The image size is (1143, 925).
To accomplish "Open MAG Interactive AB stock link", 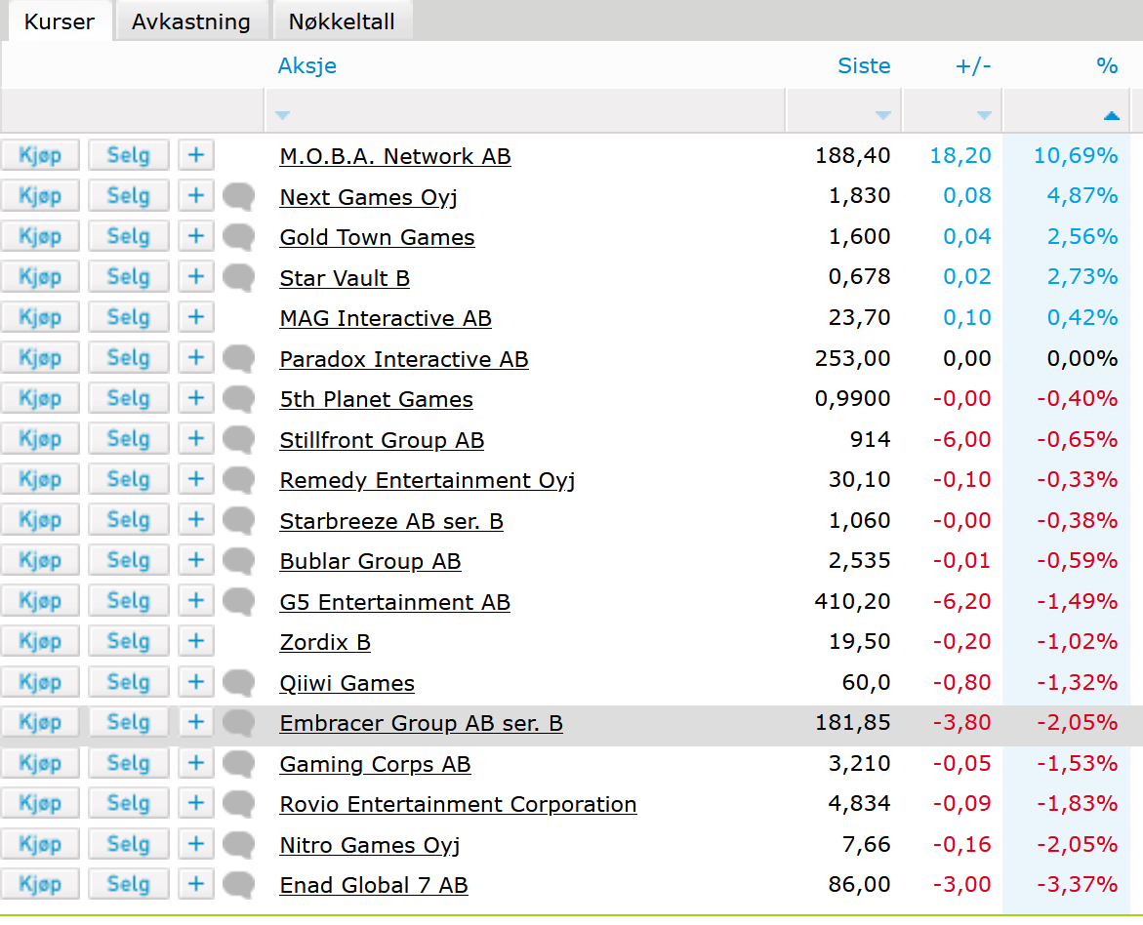I will (386, 318).
